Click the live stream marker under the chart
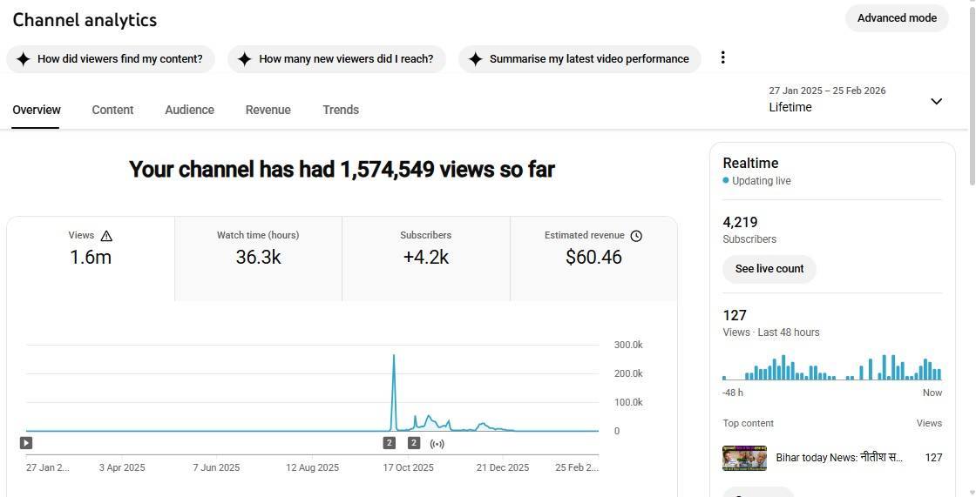The width and height of the screenshot is (976, 497). 437,444
